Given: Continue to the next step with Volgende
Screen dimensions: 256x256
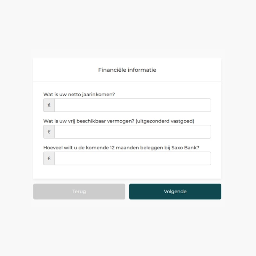Looking at the screenshot, I should (175, 191).
